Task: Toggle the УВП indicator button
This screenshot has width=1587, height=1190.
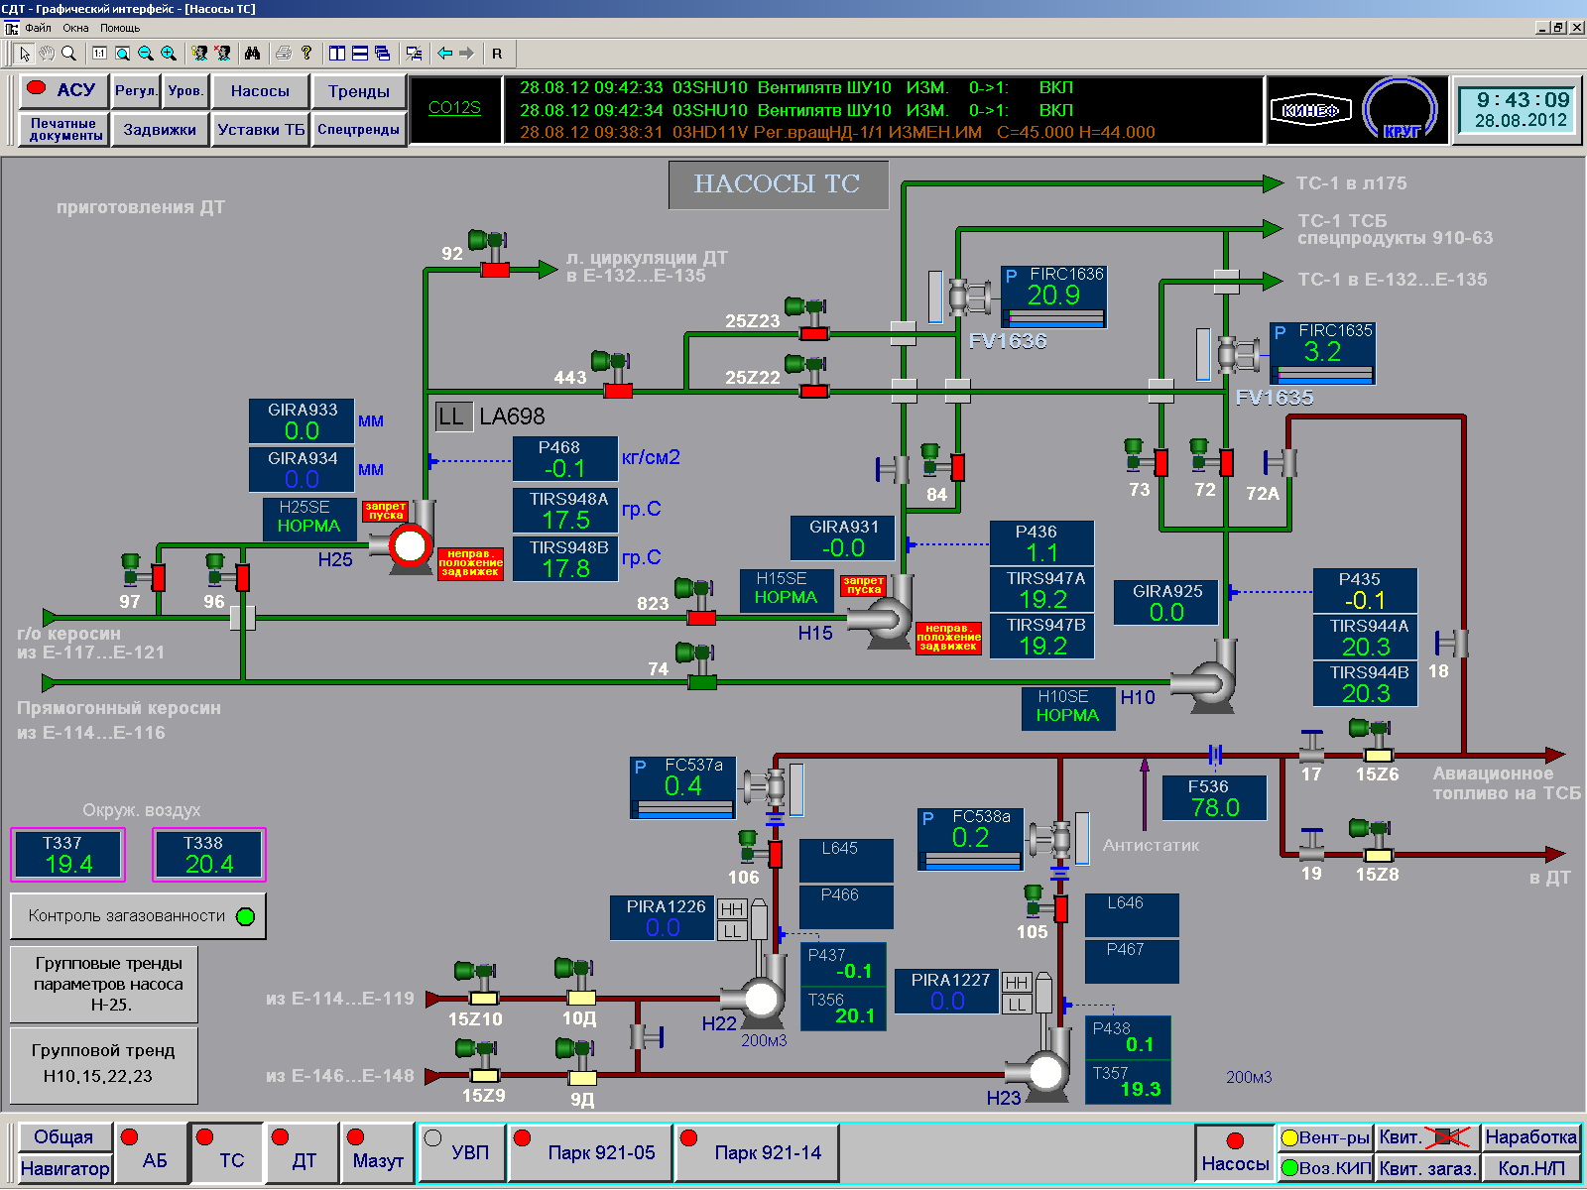Action: point(461,1152)
